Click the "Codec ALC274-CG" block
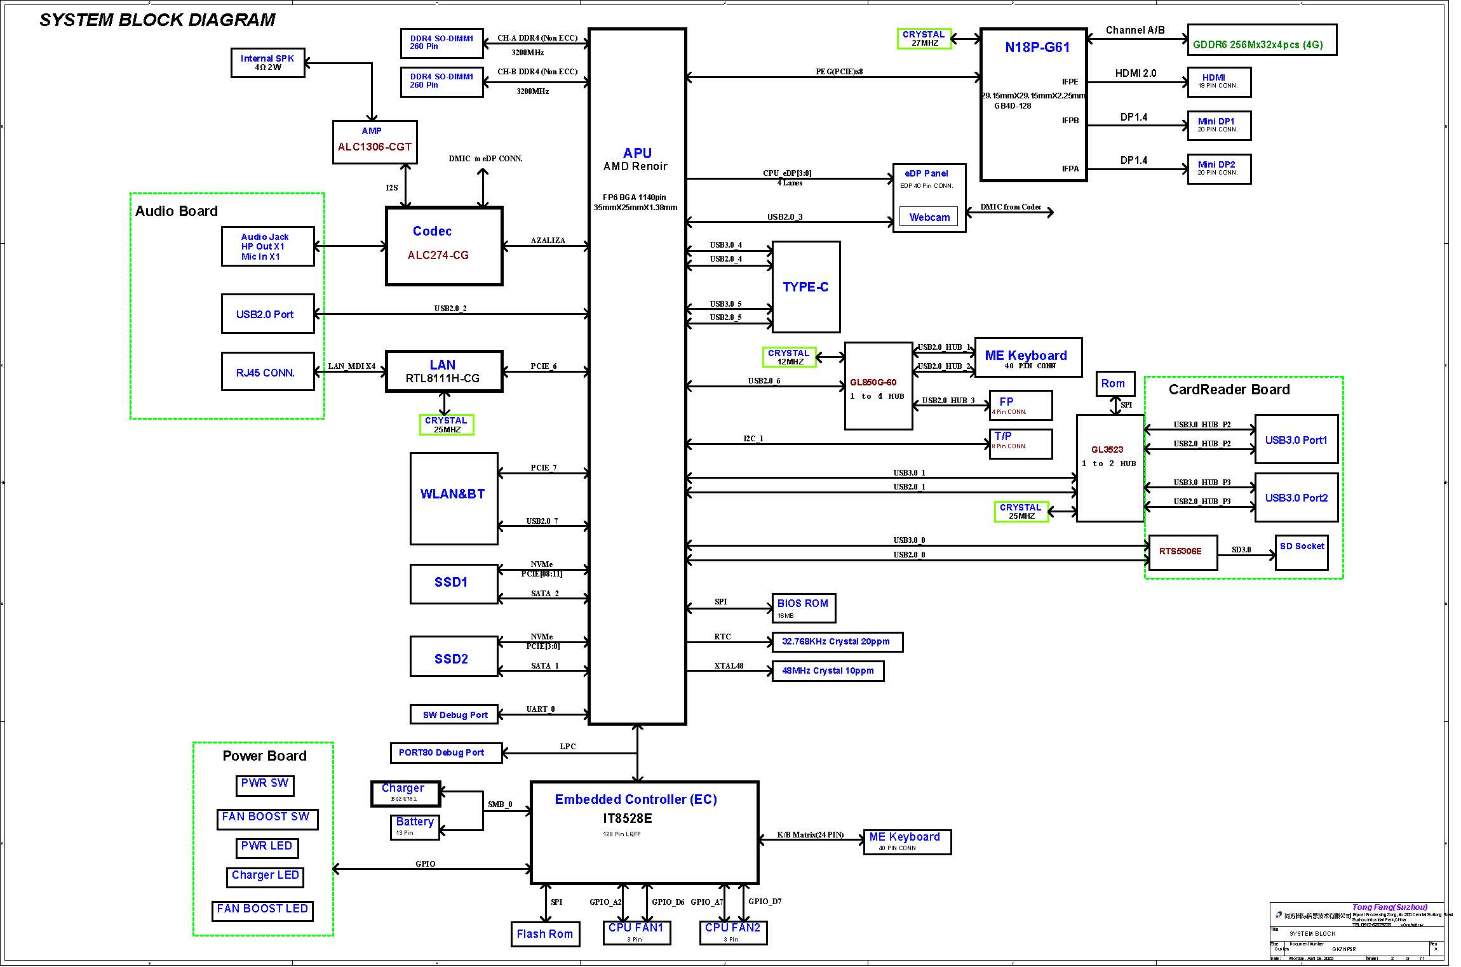The height and width of the screenshot is (967, 1461). (444, 246)
